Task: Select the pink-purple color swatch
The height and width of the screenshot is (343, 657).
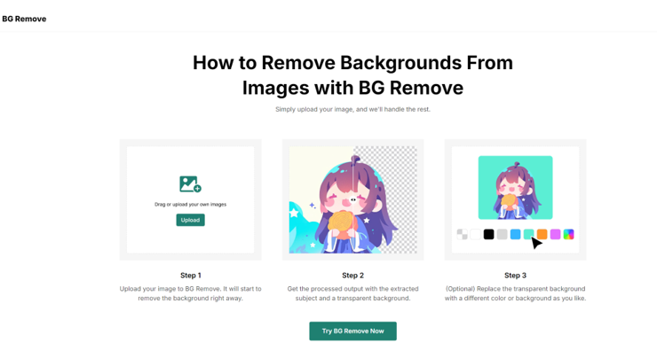Action: tap(555, 234)
